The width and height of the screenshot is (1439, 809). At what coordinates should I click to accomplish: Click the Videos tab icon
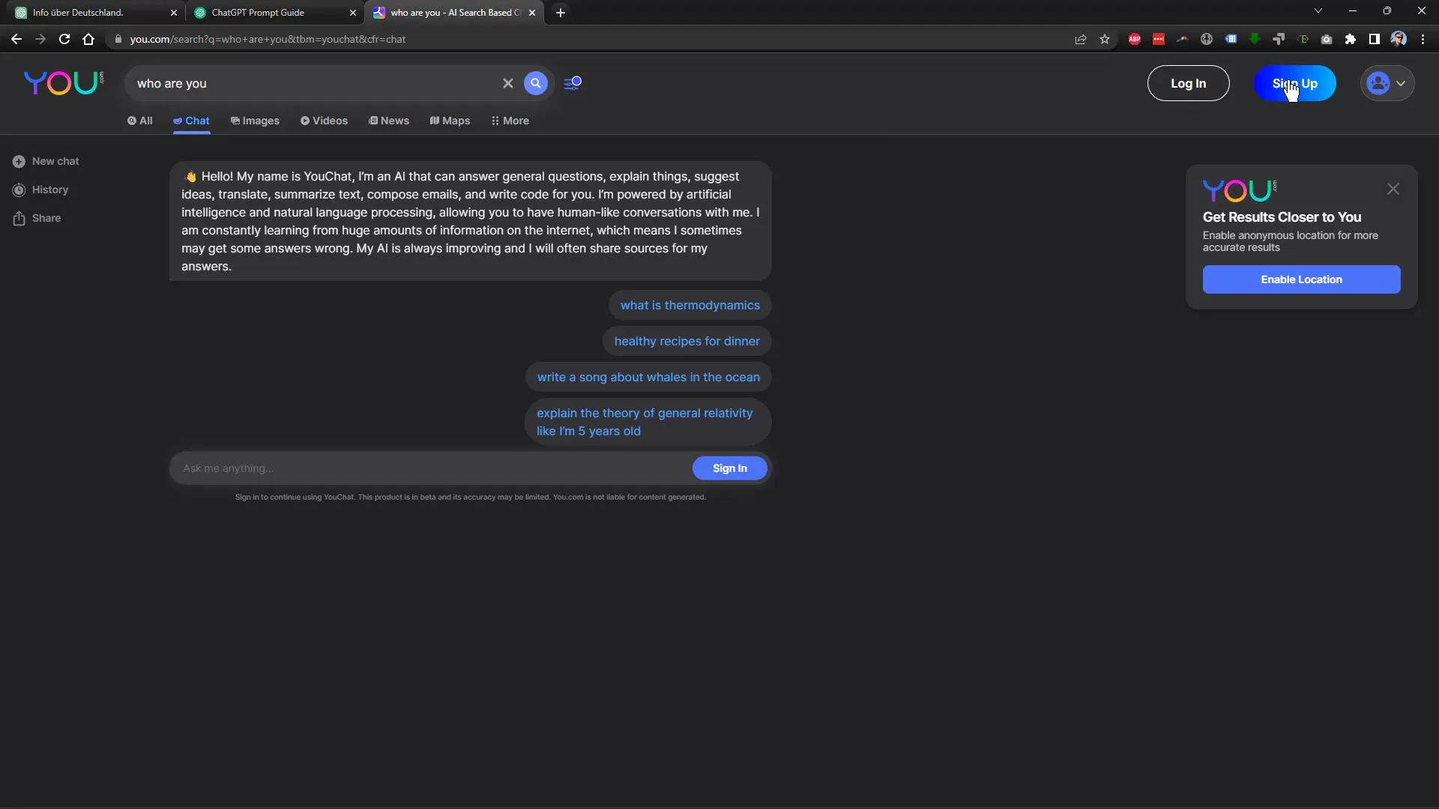coord(305,121)
